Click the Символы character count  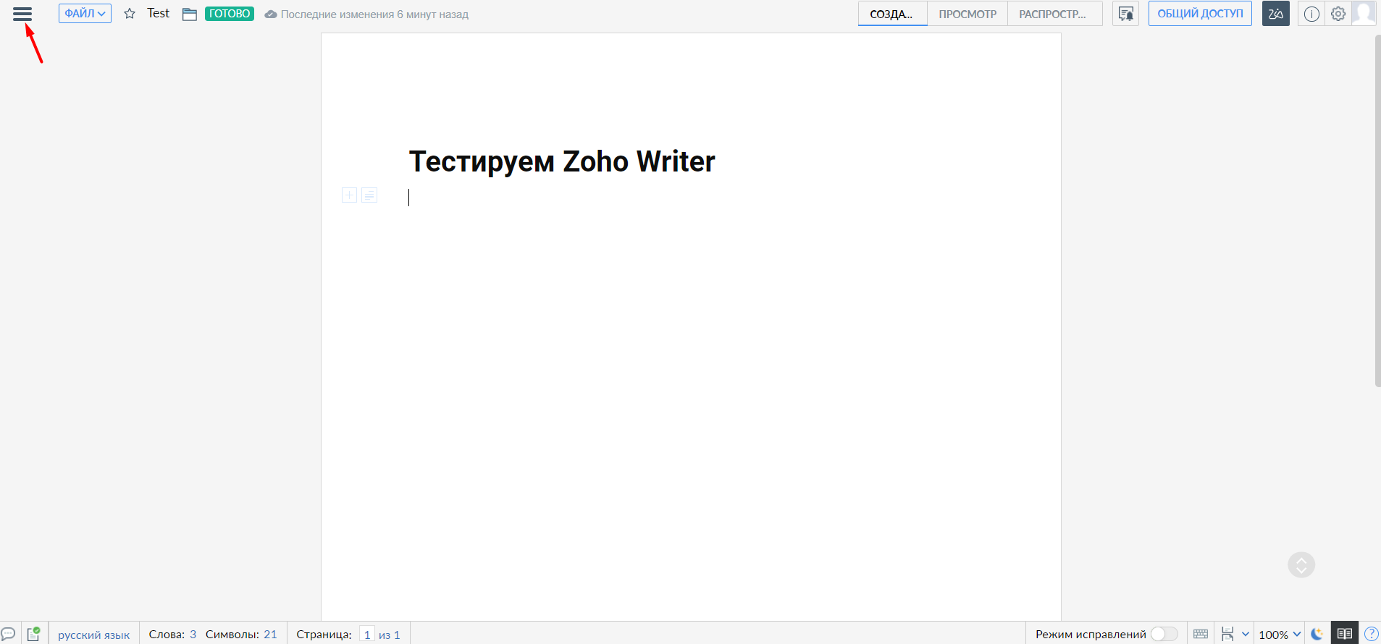(241, 634)
